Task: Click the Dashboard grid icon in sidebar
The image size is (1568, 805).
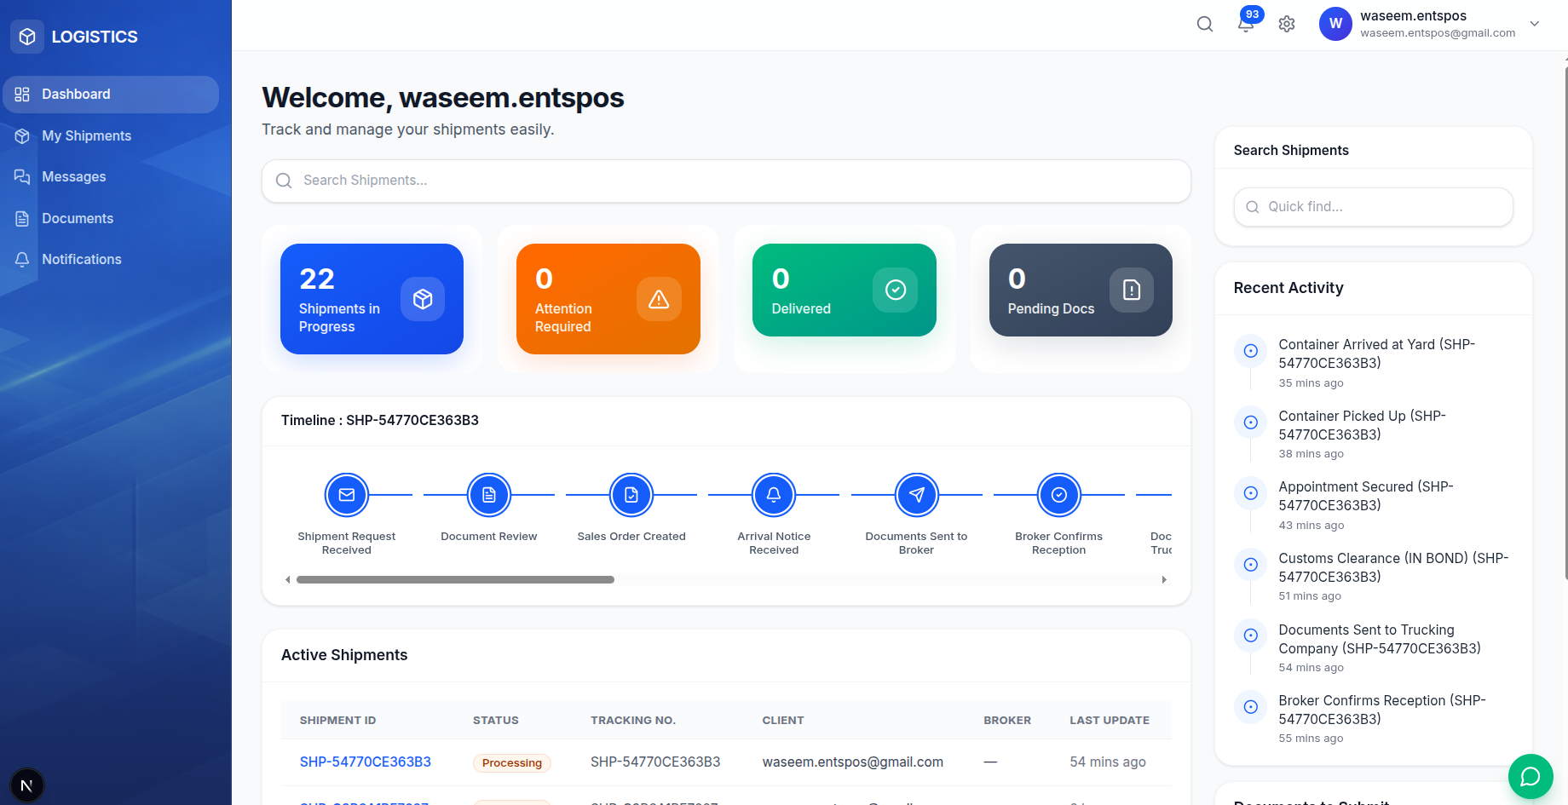Action: pos(22,95)
